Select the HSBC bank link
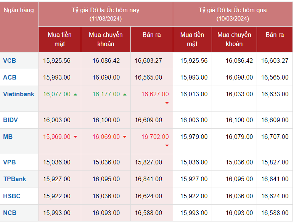 [x=12, y=196]
